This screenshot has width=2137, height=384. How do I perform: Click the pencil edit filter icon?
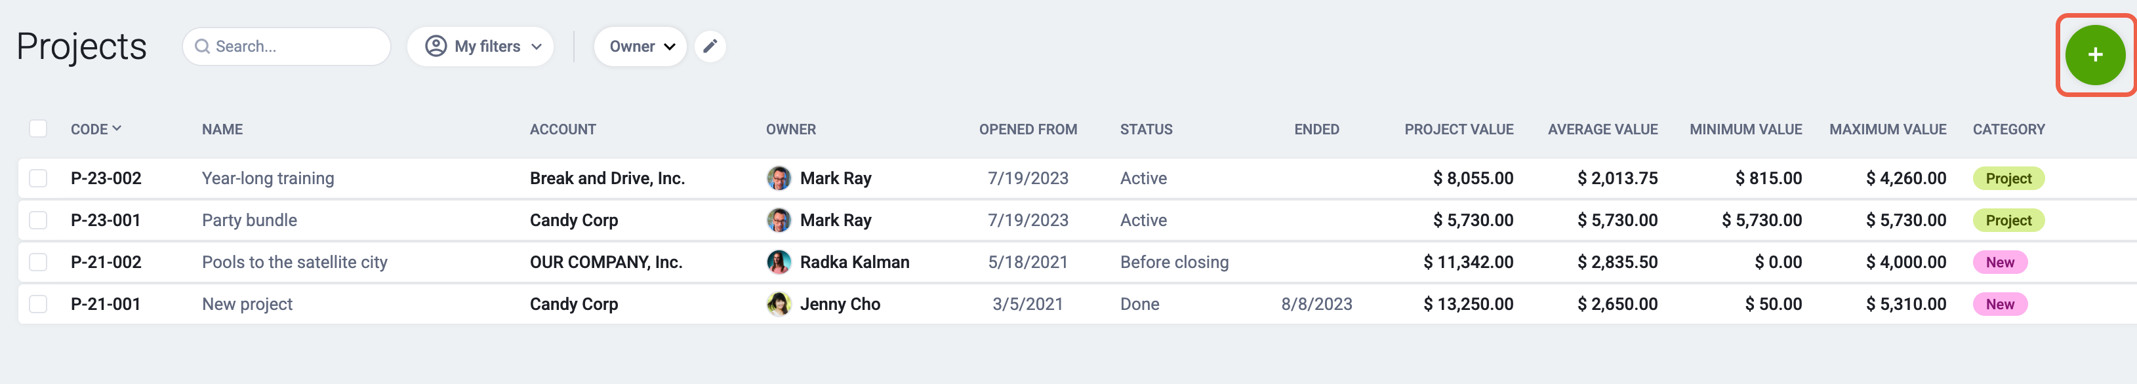tap(710, 47)
